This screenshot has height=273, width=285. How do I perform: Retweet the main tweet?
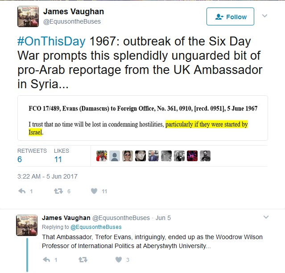point(58,191)
